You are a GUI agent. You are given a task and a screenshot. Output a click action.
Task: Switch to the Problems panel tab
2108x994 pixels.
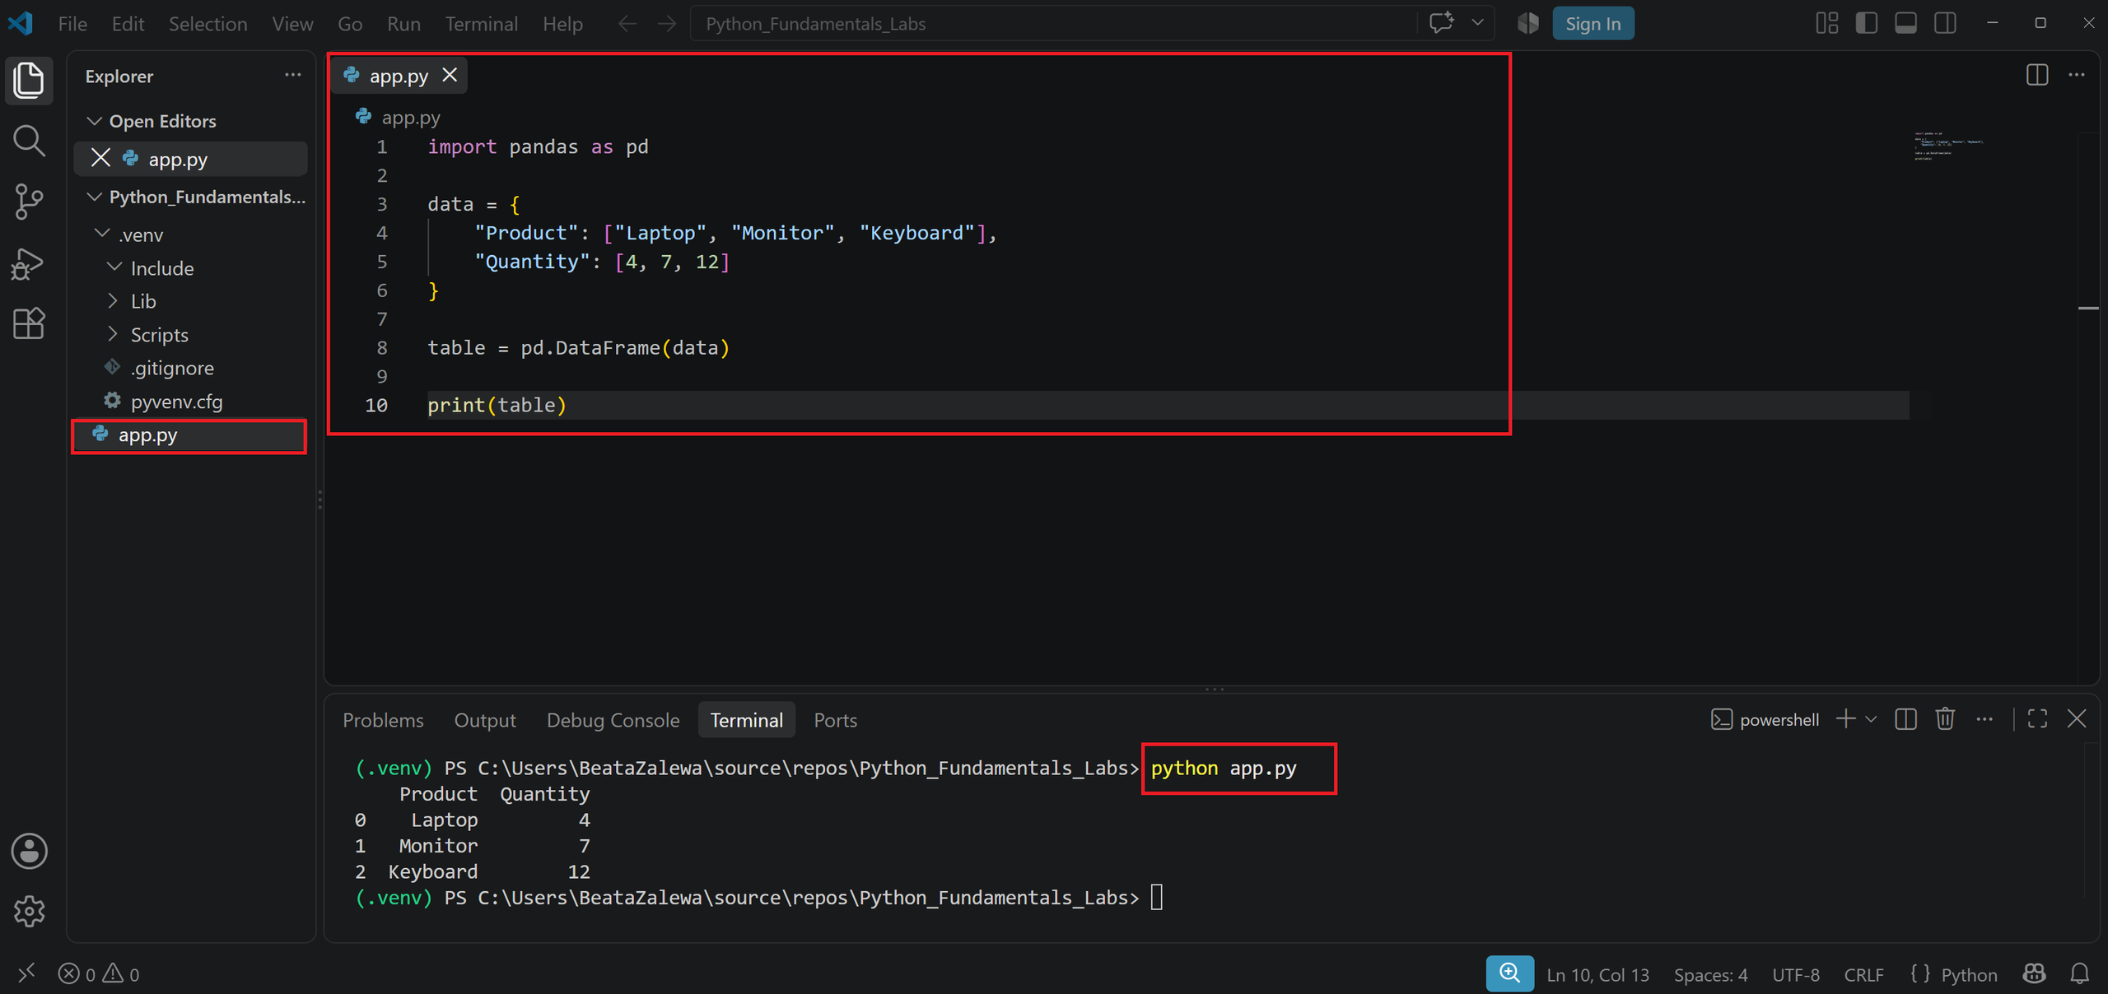[383, 720]
